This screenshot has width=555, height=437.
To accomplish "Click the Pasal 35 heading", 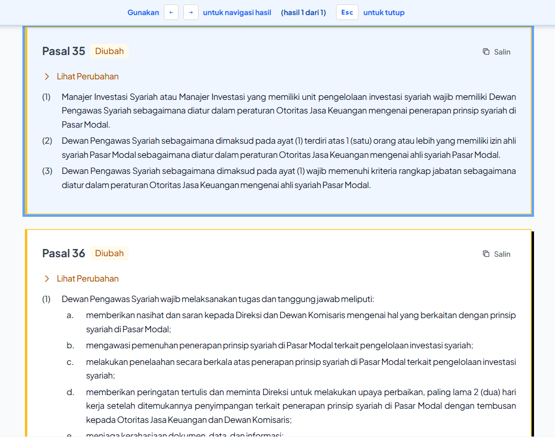I will [63, 51].
